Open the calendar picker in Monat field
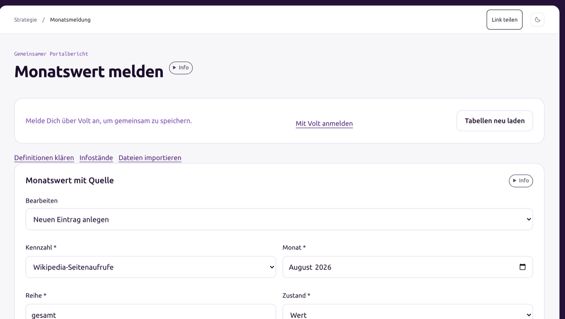The image size is (565, 319). point(523,267)
